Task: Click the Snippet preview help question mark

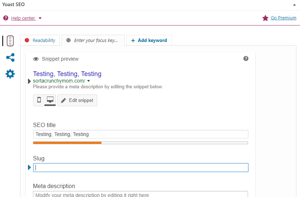Action: 246,58
